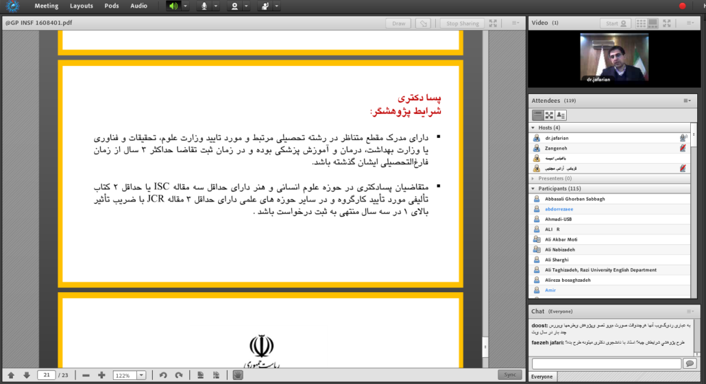The height and width of the screenshot is (384, 706).
Task: Toggle the speaker audio on or off
Action: click(174, 6)
